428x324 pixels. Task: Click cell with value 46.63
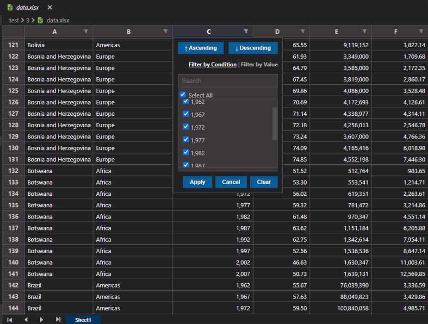point(281,262)
